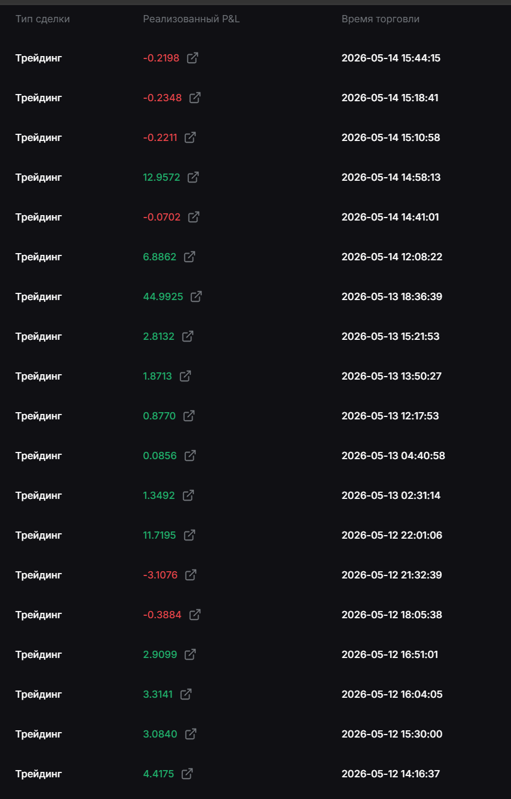Viewport: 511px width, 799px height.
Task: Open share icon for 1.8713 profit
Action: (185, 376)
